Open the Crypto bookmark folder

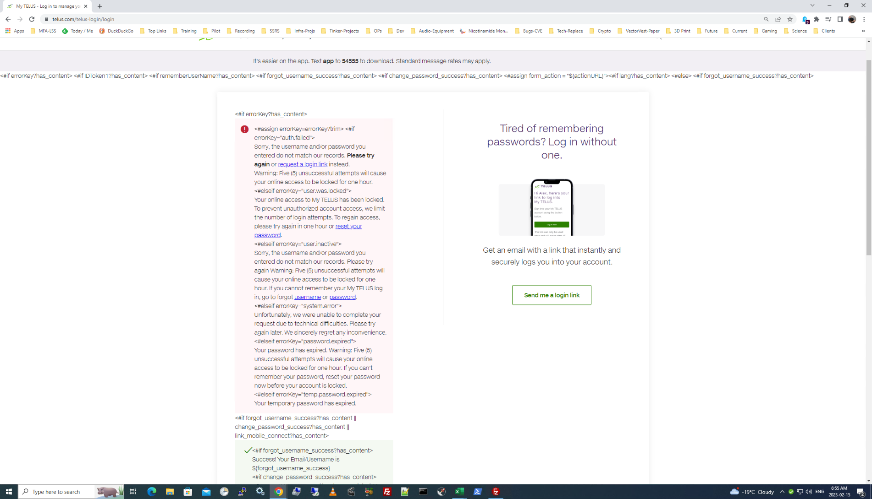click(x=600, y=31)
